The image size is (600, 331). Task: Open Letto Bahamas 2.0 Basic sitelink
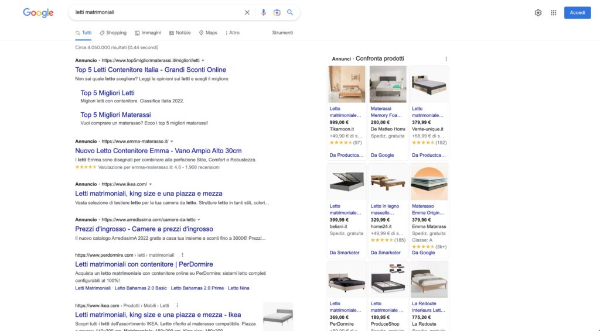[x=141, y=288]
